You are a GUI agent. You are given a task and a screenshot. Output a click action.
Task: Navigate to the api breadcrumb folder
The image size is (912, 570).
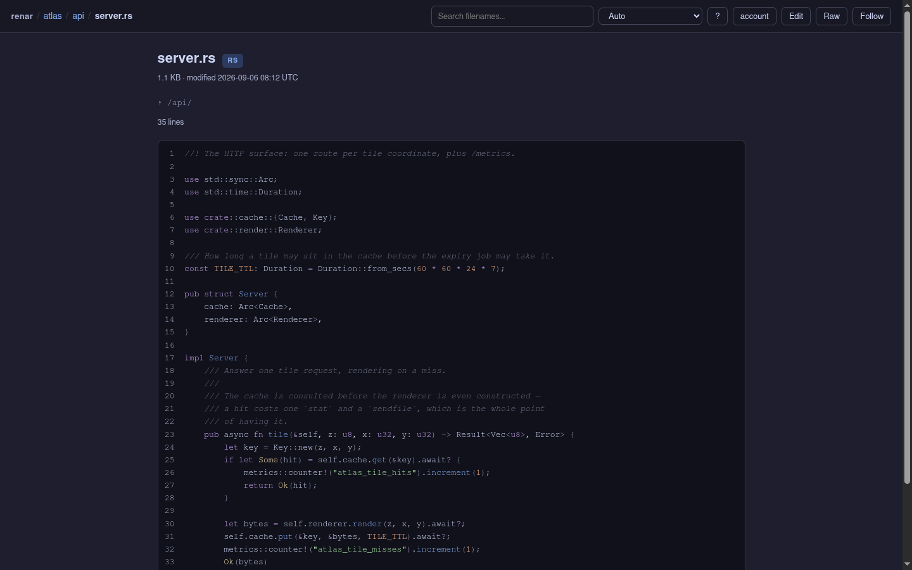78,16
